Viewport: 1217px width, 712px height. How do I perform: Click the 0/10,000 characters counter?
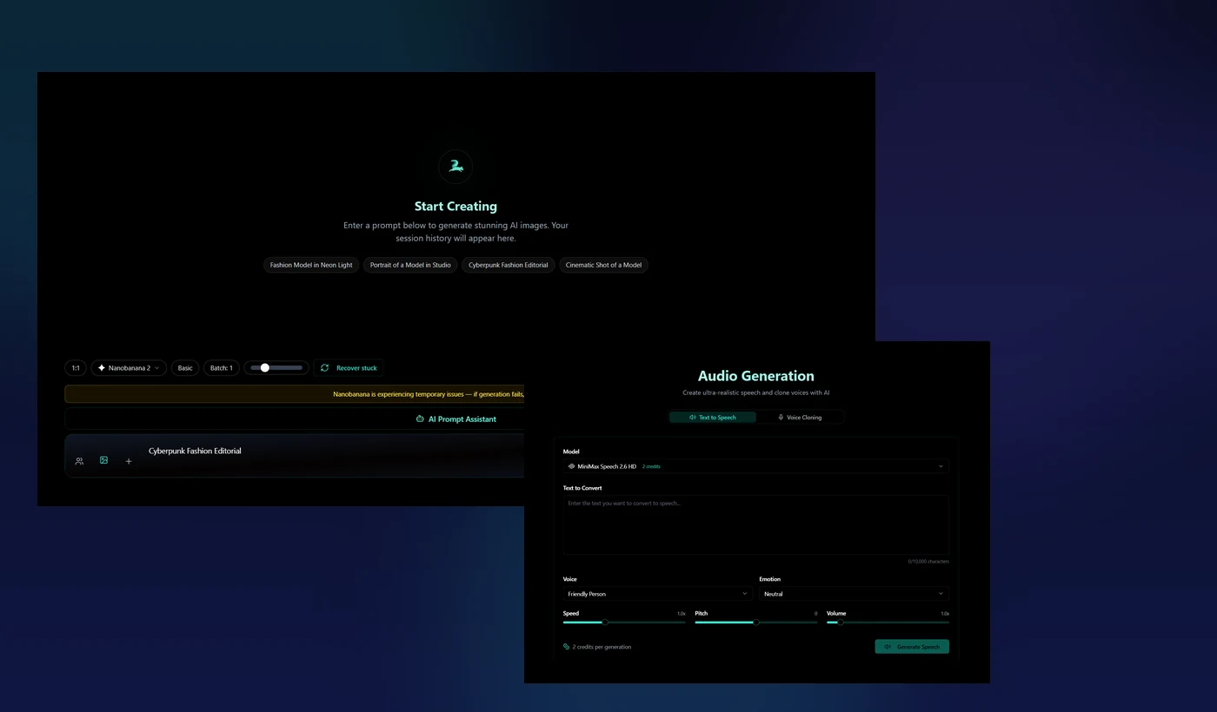click(x=928, y=562)
